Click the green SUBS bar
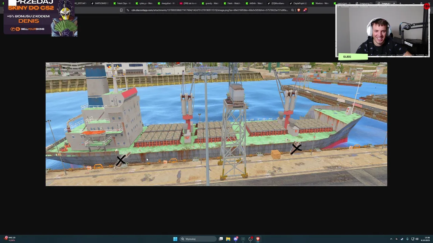This screenshot has height=243, width=433. (x=353, y=57)
